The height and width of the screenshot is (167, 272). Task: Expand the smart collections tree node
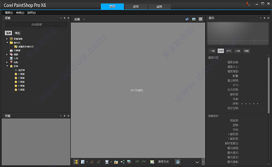click(7, 39)
